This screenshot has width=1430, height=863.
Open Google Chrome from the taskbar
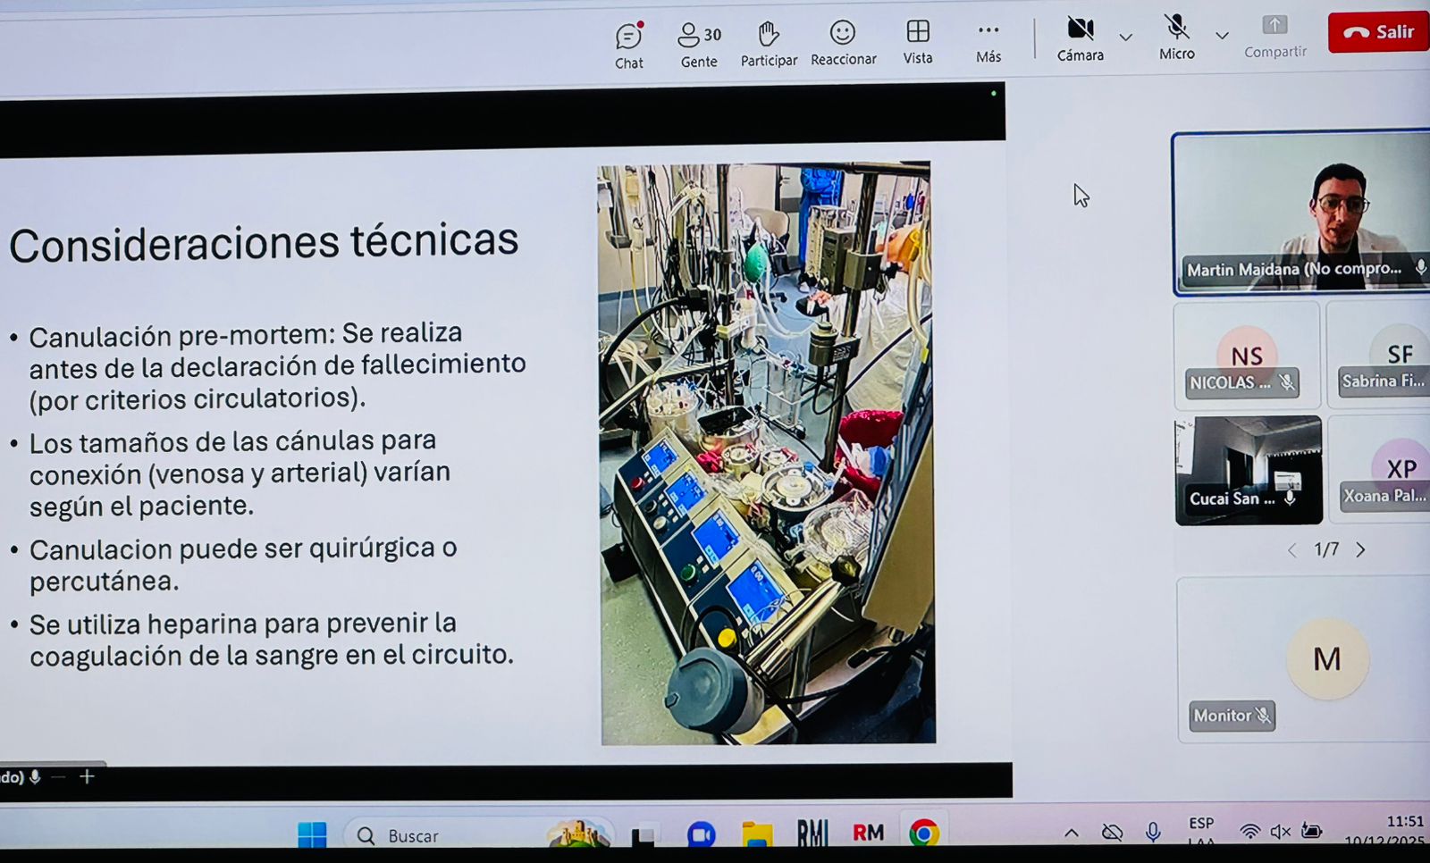tap(924, 834)
